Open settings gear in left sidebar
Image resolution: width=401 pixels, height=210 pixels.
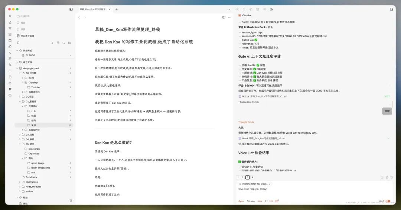click(71, 201)
